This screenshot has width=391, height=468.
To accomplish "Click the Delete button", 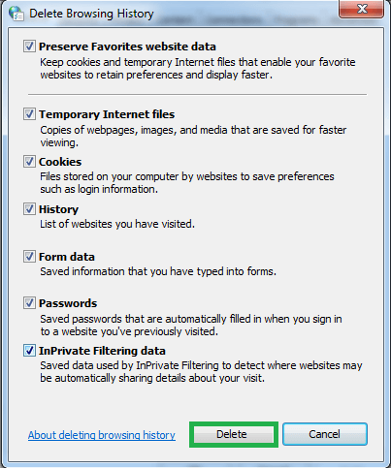I will (x=234, y=434).
